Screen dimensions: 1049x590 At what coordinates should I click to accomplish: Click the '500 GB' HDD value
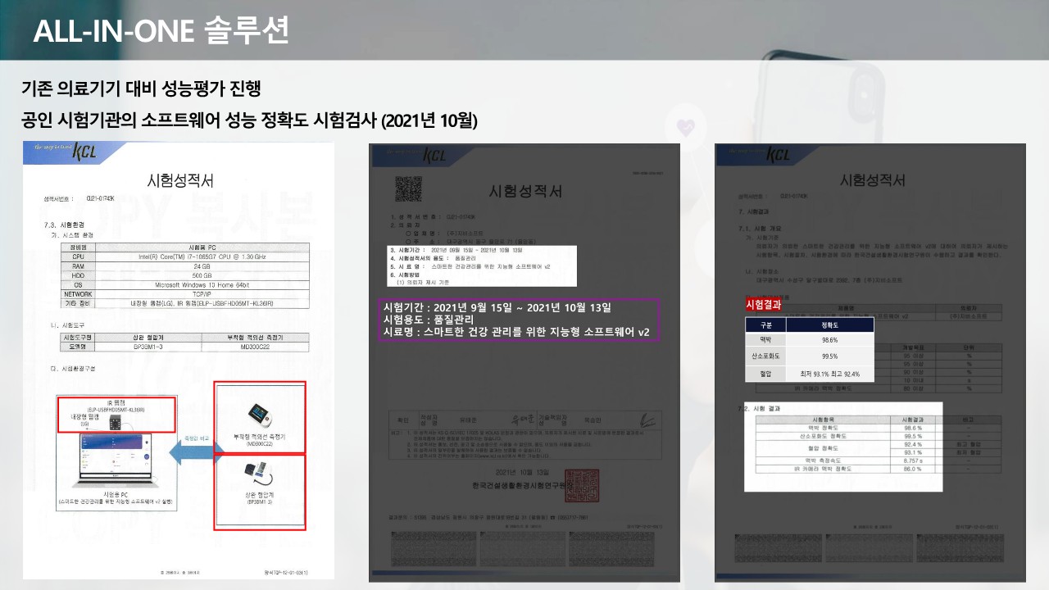coord(202,275)
